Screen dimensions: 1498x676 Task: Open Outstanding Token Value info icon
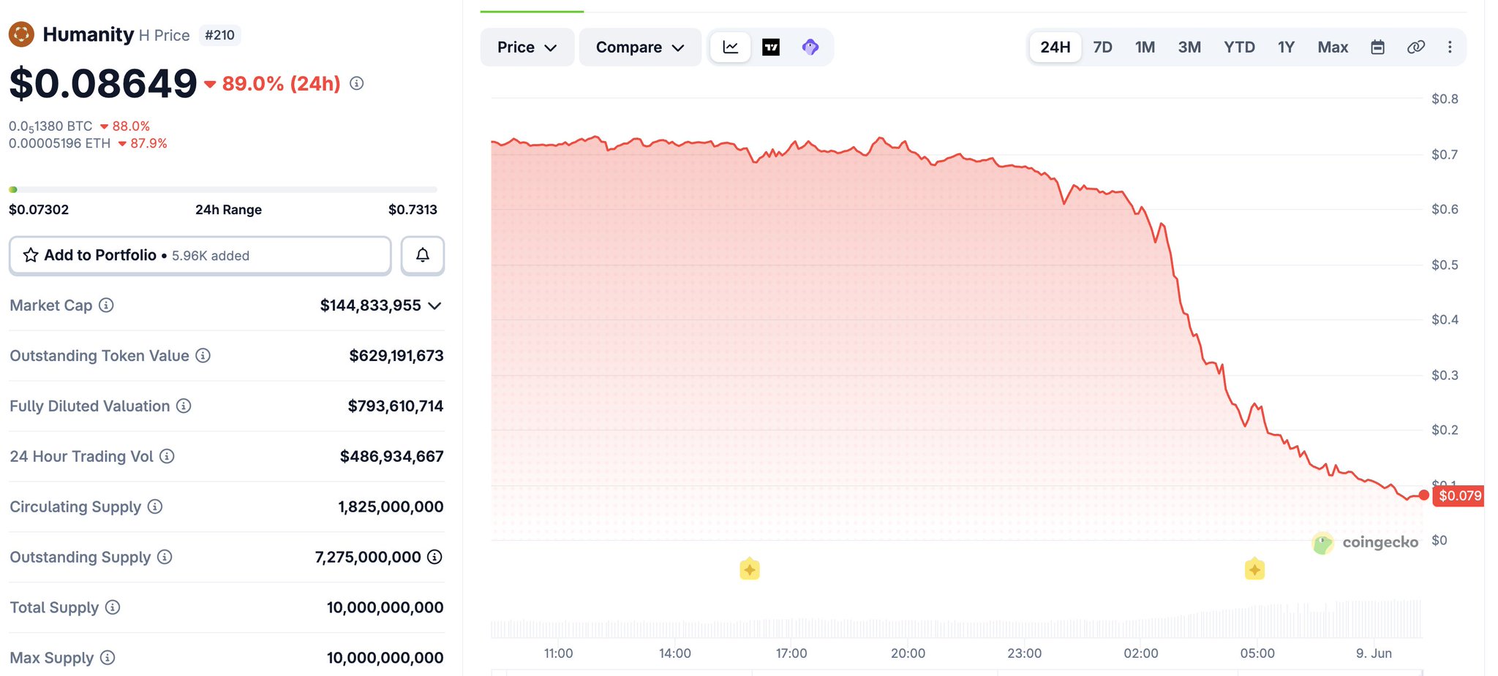click(203, 355)
